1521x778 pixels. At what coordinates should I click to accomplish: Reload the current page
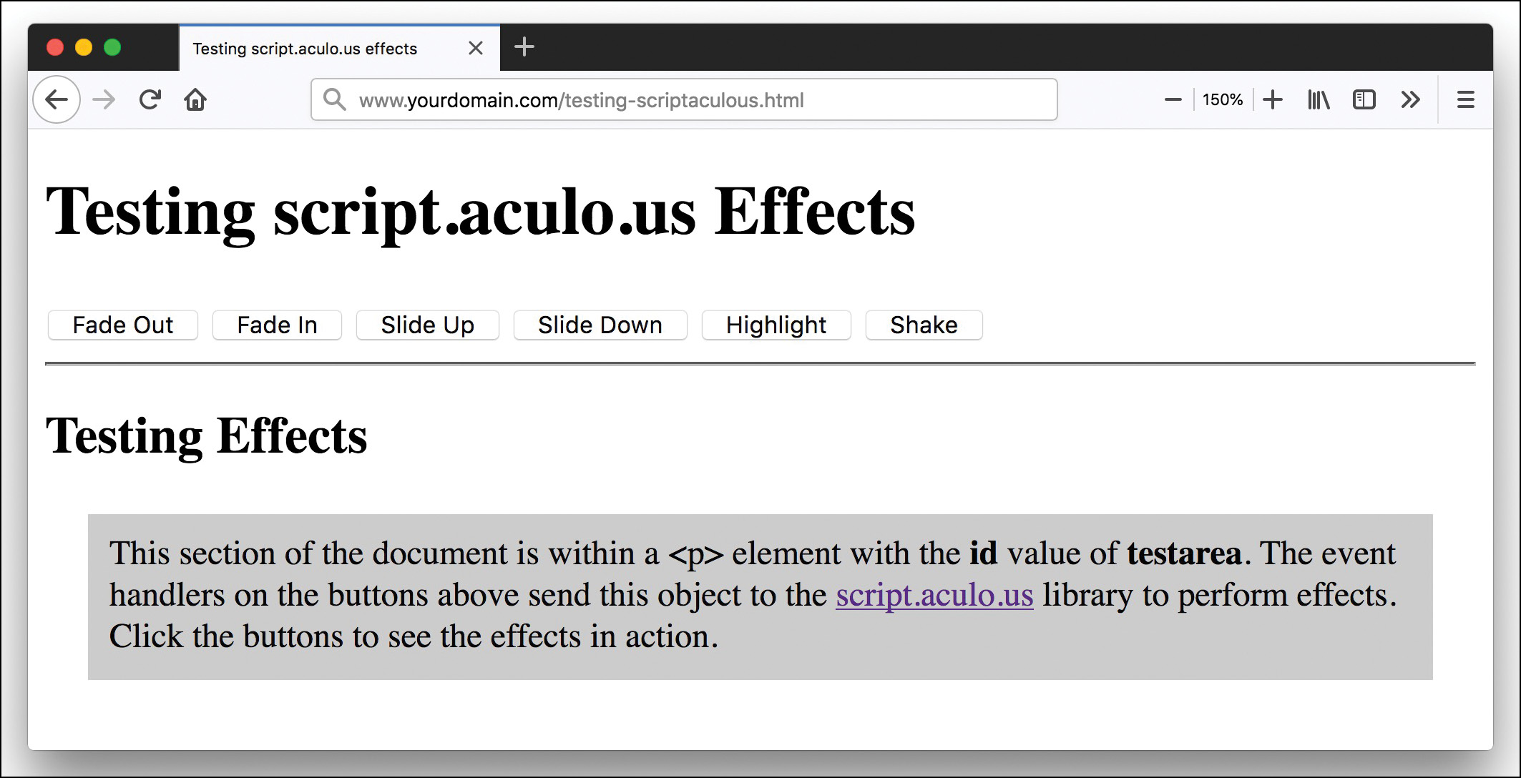point(150,99)
